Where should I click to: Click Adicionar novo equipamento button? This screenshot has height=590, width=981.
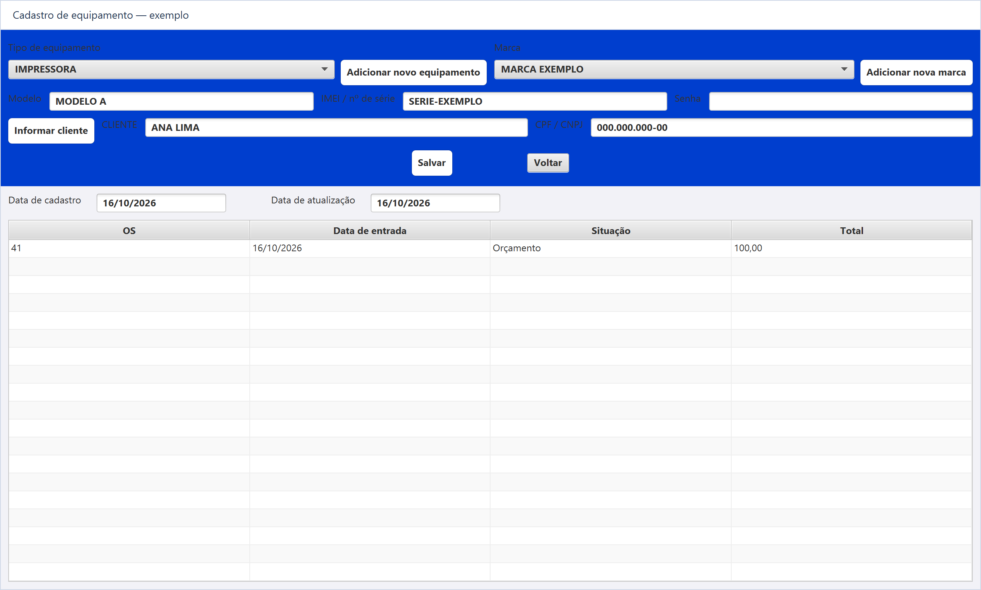pyautogui.click(x=413, y=73)
